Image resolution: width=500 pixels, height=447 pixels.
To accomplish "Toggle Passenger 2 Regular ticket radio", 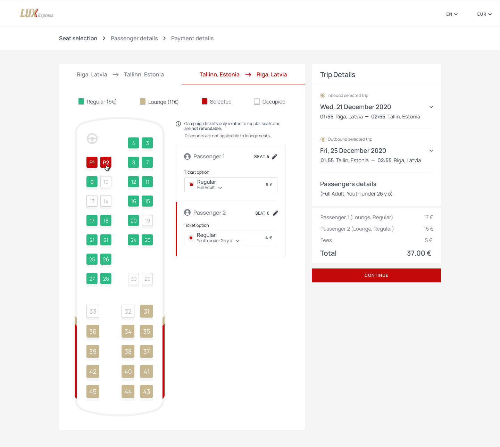I will tap(191, 238).
